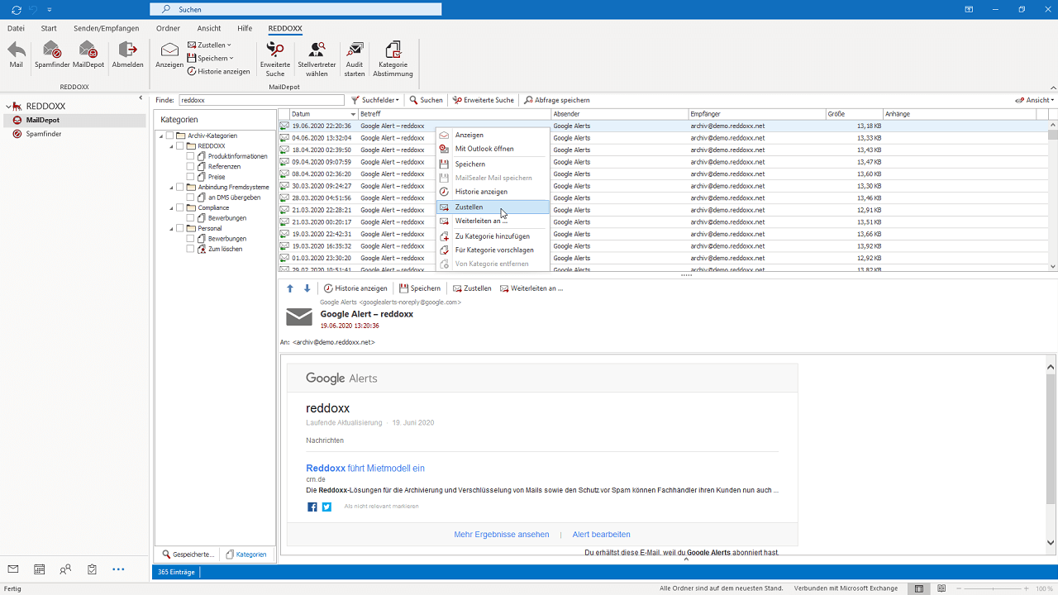Check the Referenzen checkbox
This screenshot has width=1058, height=595.
pos(191,167)
